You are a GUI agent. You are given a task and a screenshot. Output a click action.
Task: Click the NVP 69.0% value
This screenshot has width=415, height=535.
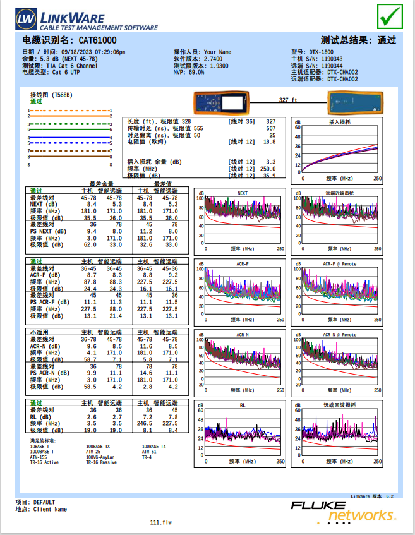click(x=189, y=73)
